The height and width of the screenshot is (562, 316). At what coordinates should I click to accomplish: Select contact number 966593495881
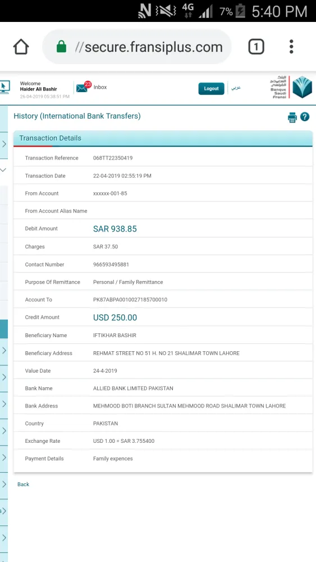111,265
